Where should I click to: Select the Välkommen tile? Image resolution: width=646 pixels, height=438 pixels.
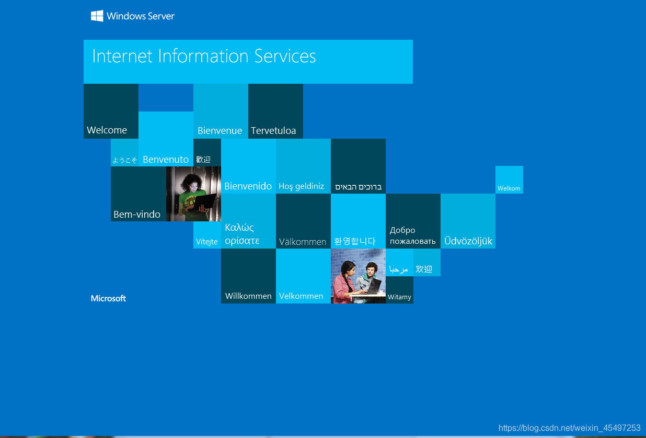(303, 221)
